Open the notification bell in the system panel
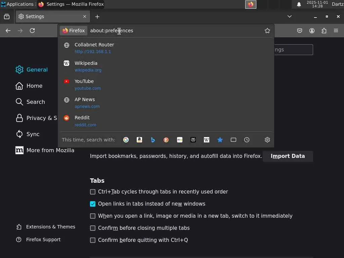 click(299, 4)
